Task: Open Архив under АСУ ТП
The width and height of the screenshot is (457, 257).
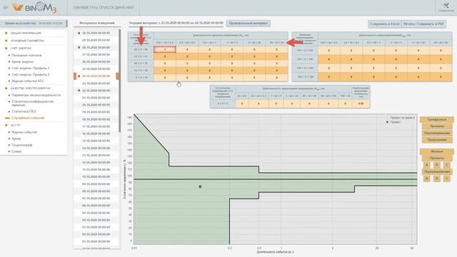Action: pyautogui.click(x=16, y=138)
